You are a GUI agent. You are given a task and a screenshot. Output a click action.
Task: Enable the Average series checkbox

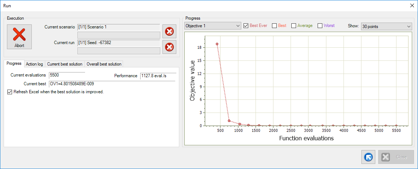pos(294,26)
